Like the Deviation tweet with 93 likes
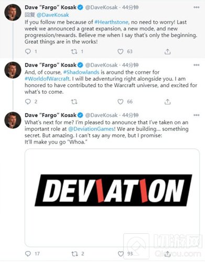This screenshot has height=262, width=205. (x=121, y=254)
